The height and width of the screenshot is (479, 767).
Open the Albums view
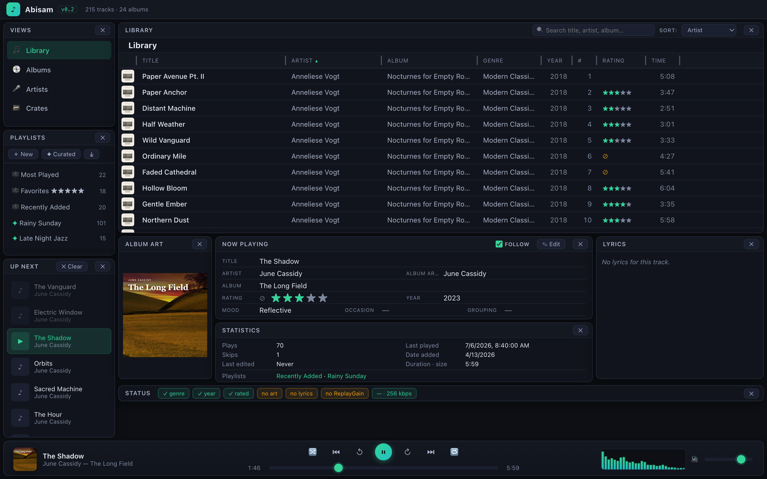tap(59, 70)
